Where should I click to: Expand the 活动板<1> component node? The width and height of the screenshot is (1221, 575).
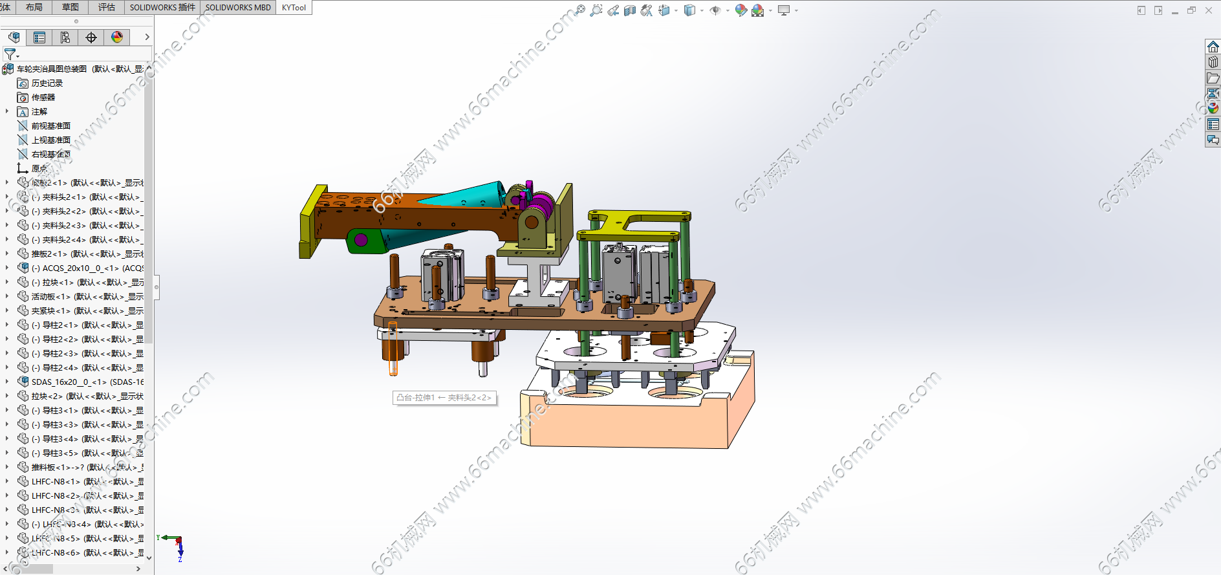7,296
